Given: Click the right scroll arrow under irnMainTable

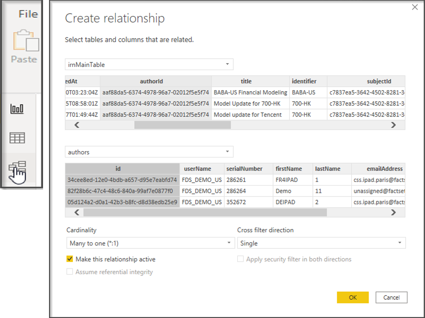Looking at the screenshot, I should pos(393,125).
